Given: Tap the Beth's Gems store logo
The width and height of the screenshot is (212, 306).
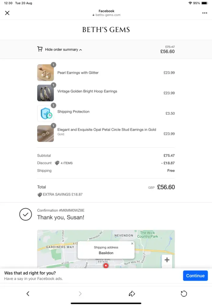Looking at the screenshot, I should (x=106, y=30).
